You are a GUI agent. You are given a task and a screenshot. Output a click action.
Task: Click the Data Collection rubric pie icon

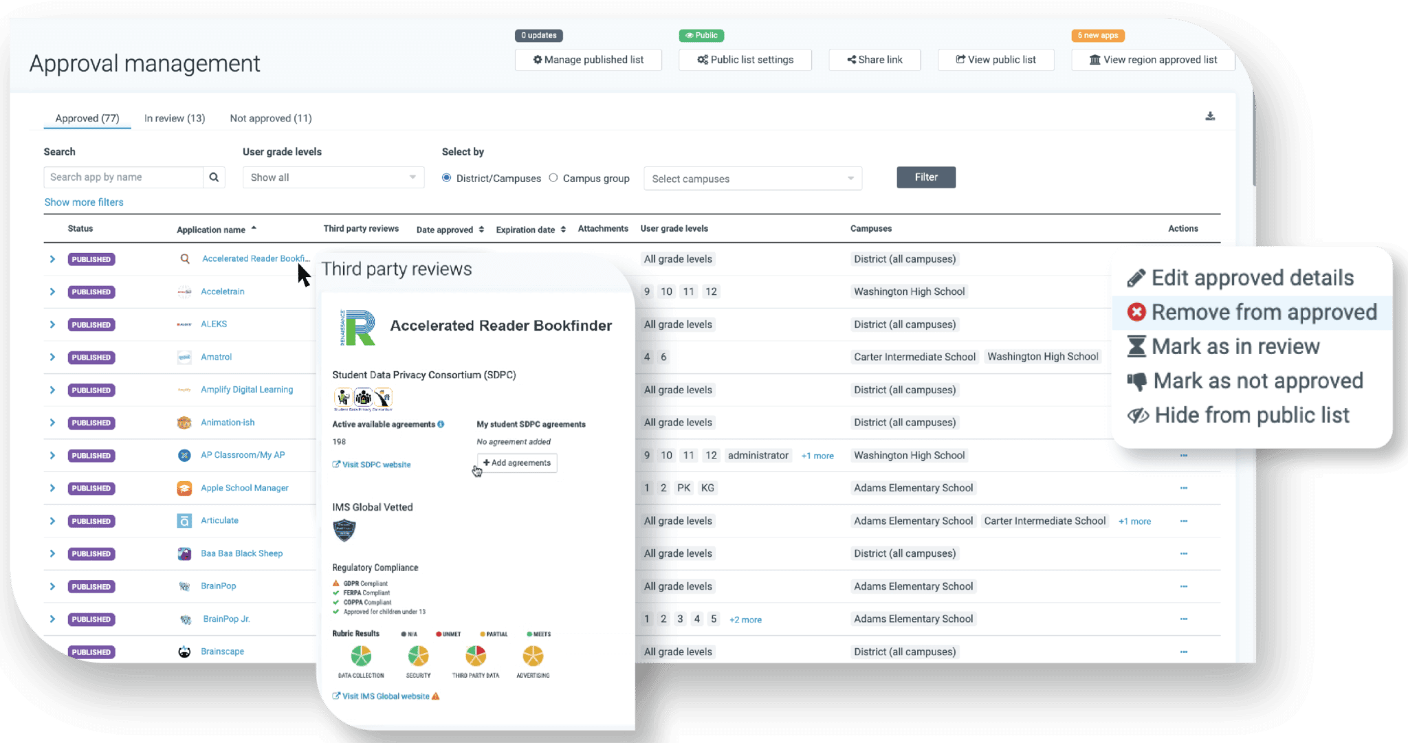pyautogui.click(x=361, y=656)
